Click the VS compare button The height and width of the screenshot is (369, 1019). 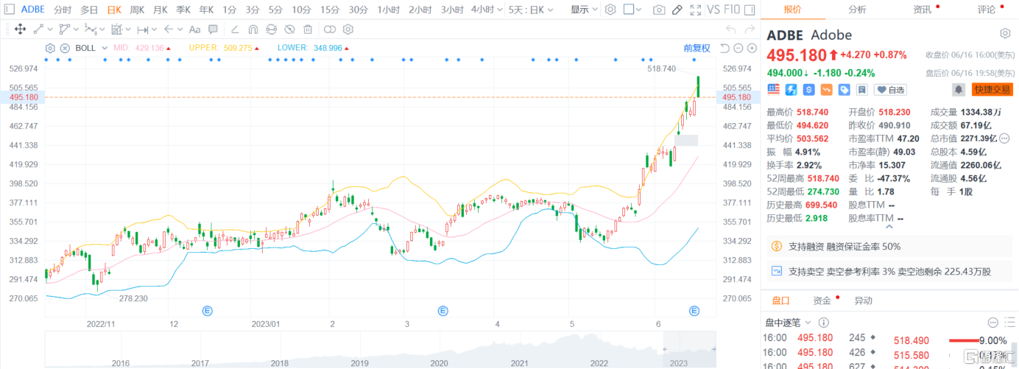pyautogui.click(x=713, y=10)
